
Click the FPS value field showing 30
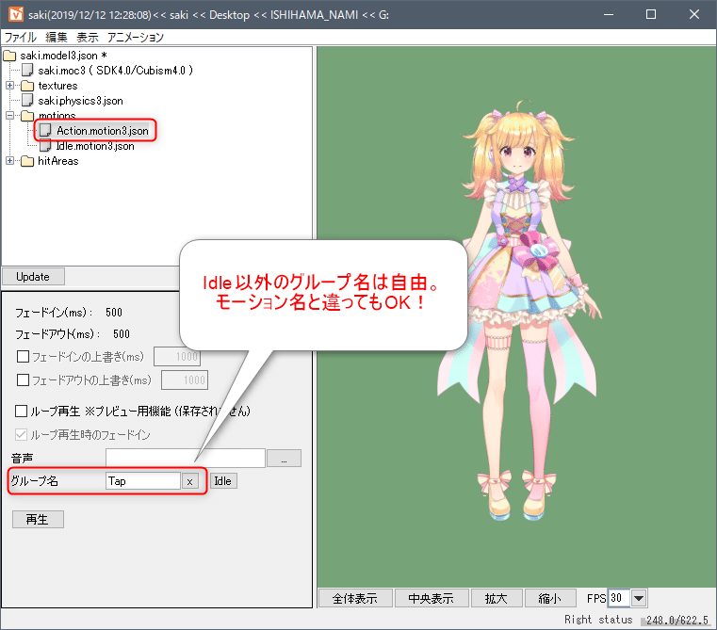pyautogui.click(x=619, y=598)
